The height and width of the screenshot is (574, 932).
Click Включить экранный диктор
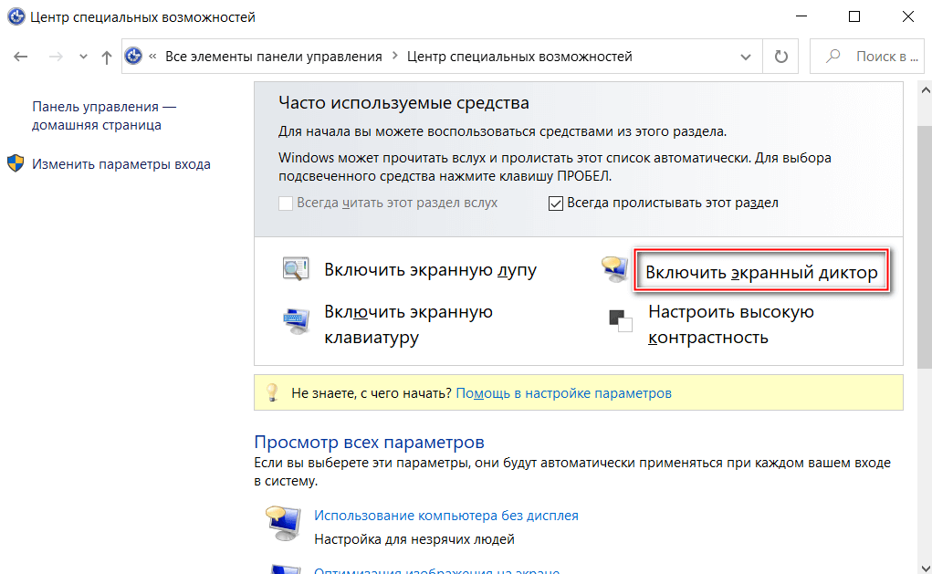pyautogui.click(x=761, y=273)
